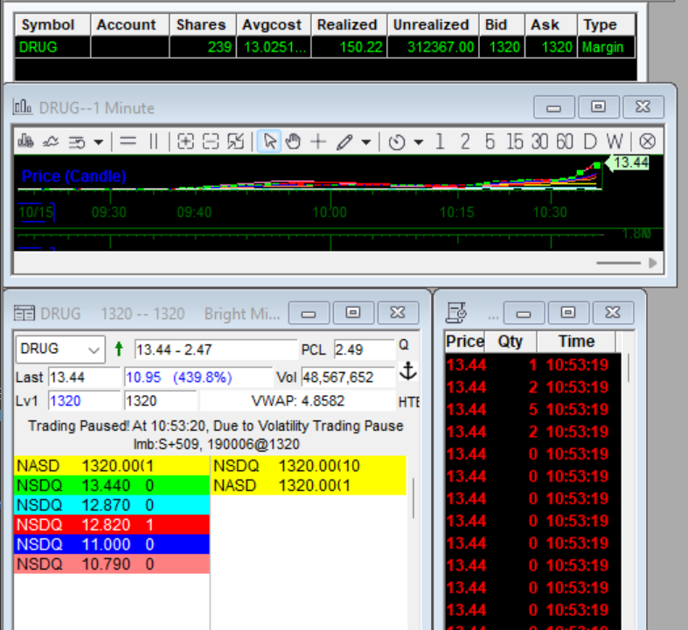Click the VWAP: 4.8582 value
Screen dimensions: 688x630
[x=297, y=401]
